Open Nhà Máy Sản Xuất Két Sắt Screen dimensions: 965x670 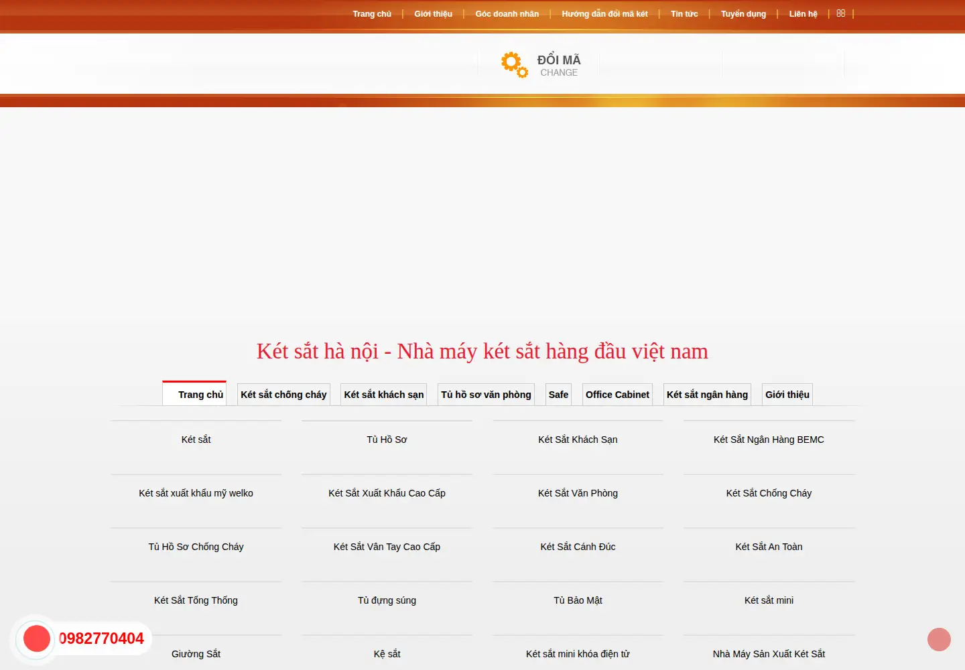click(769, 654)
